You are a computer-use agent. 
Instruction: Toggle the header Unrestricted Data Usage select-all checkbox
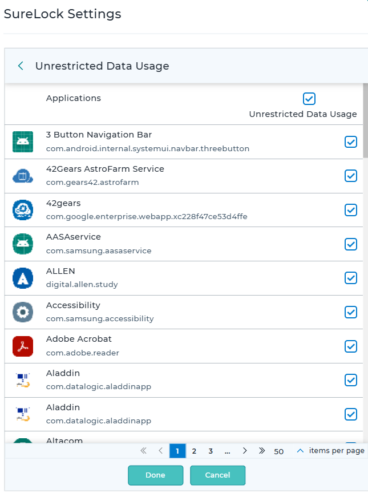[x=309, y=99]
